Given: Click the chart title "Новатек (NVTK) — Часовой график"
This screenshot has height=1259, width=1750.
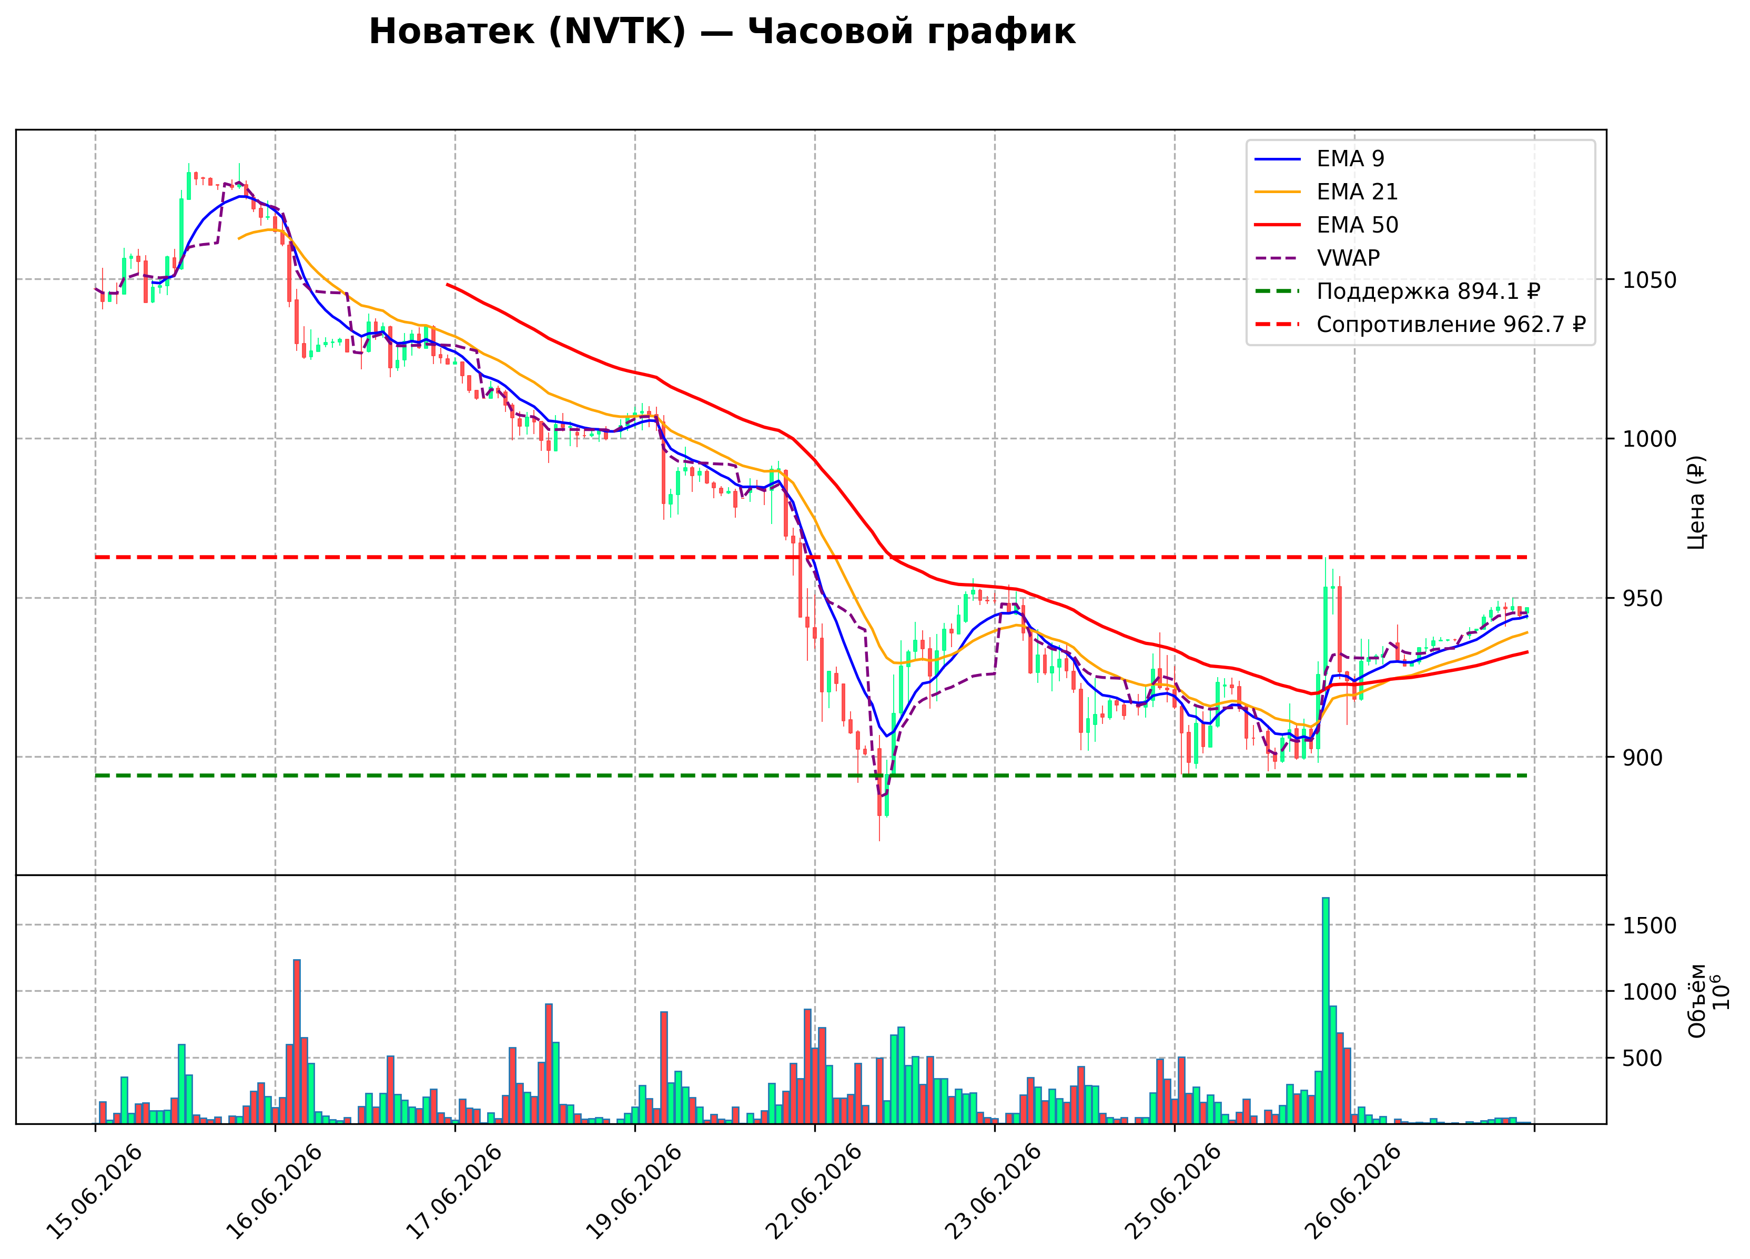Looking at the screenshot, I should (x=722, y=32).
